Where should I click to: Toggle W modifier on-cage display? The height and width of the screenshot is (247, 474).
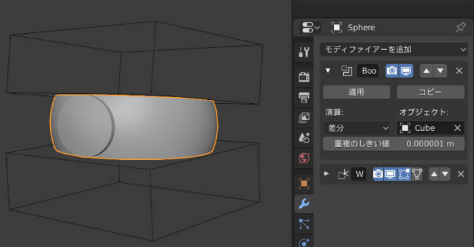416,174
